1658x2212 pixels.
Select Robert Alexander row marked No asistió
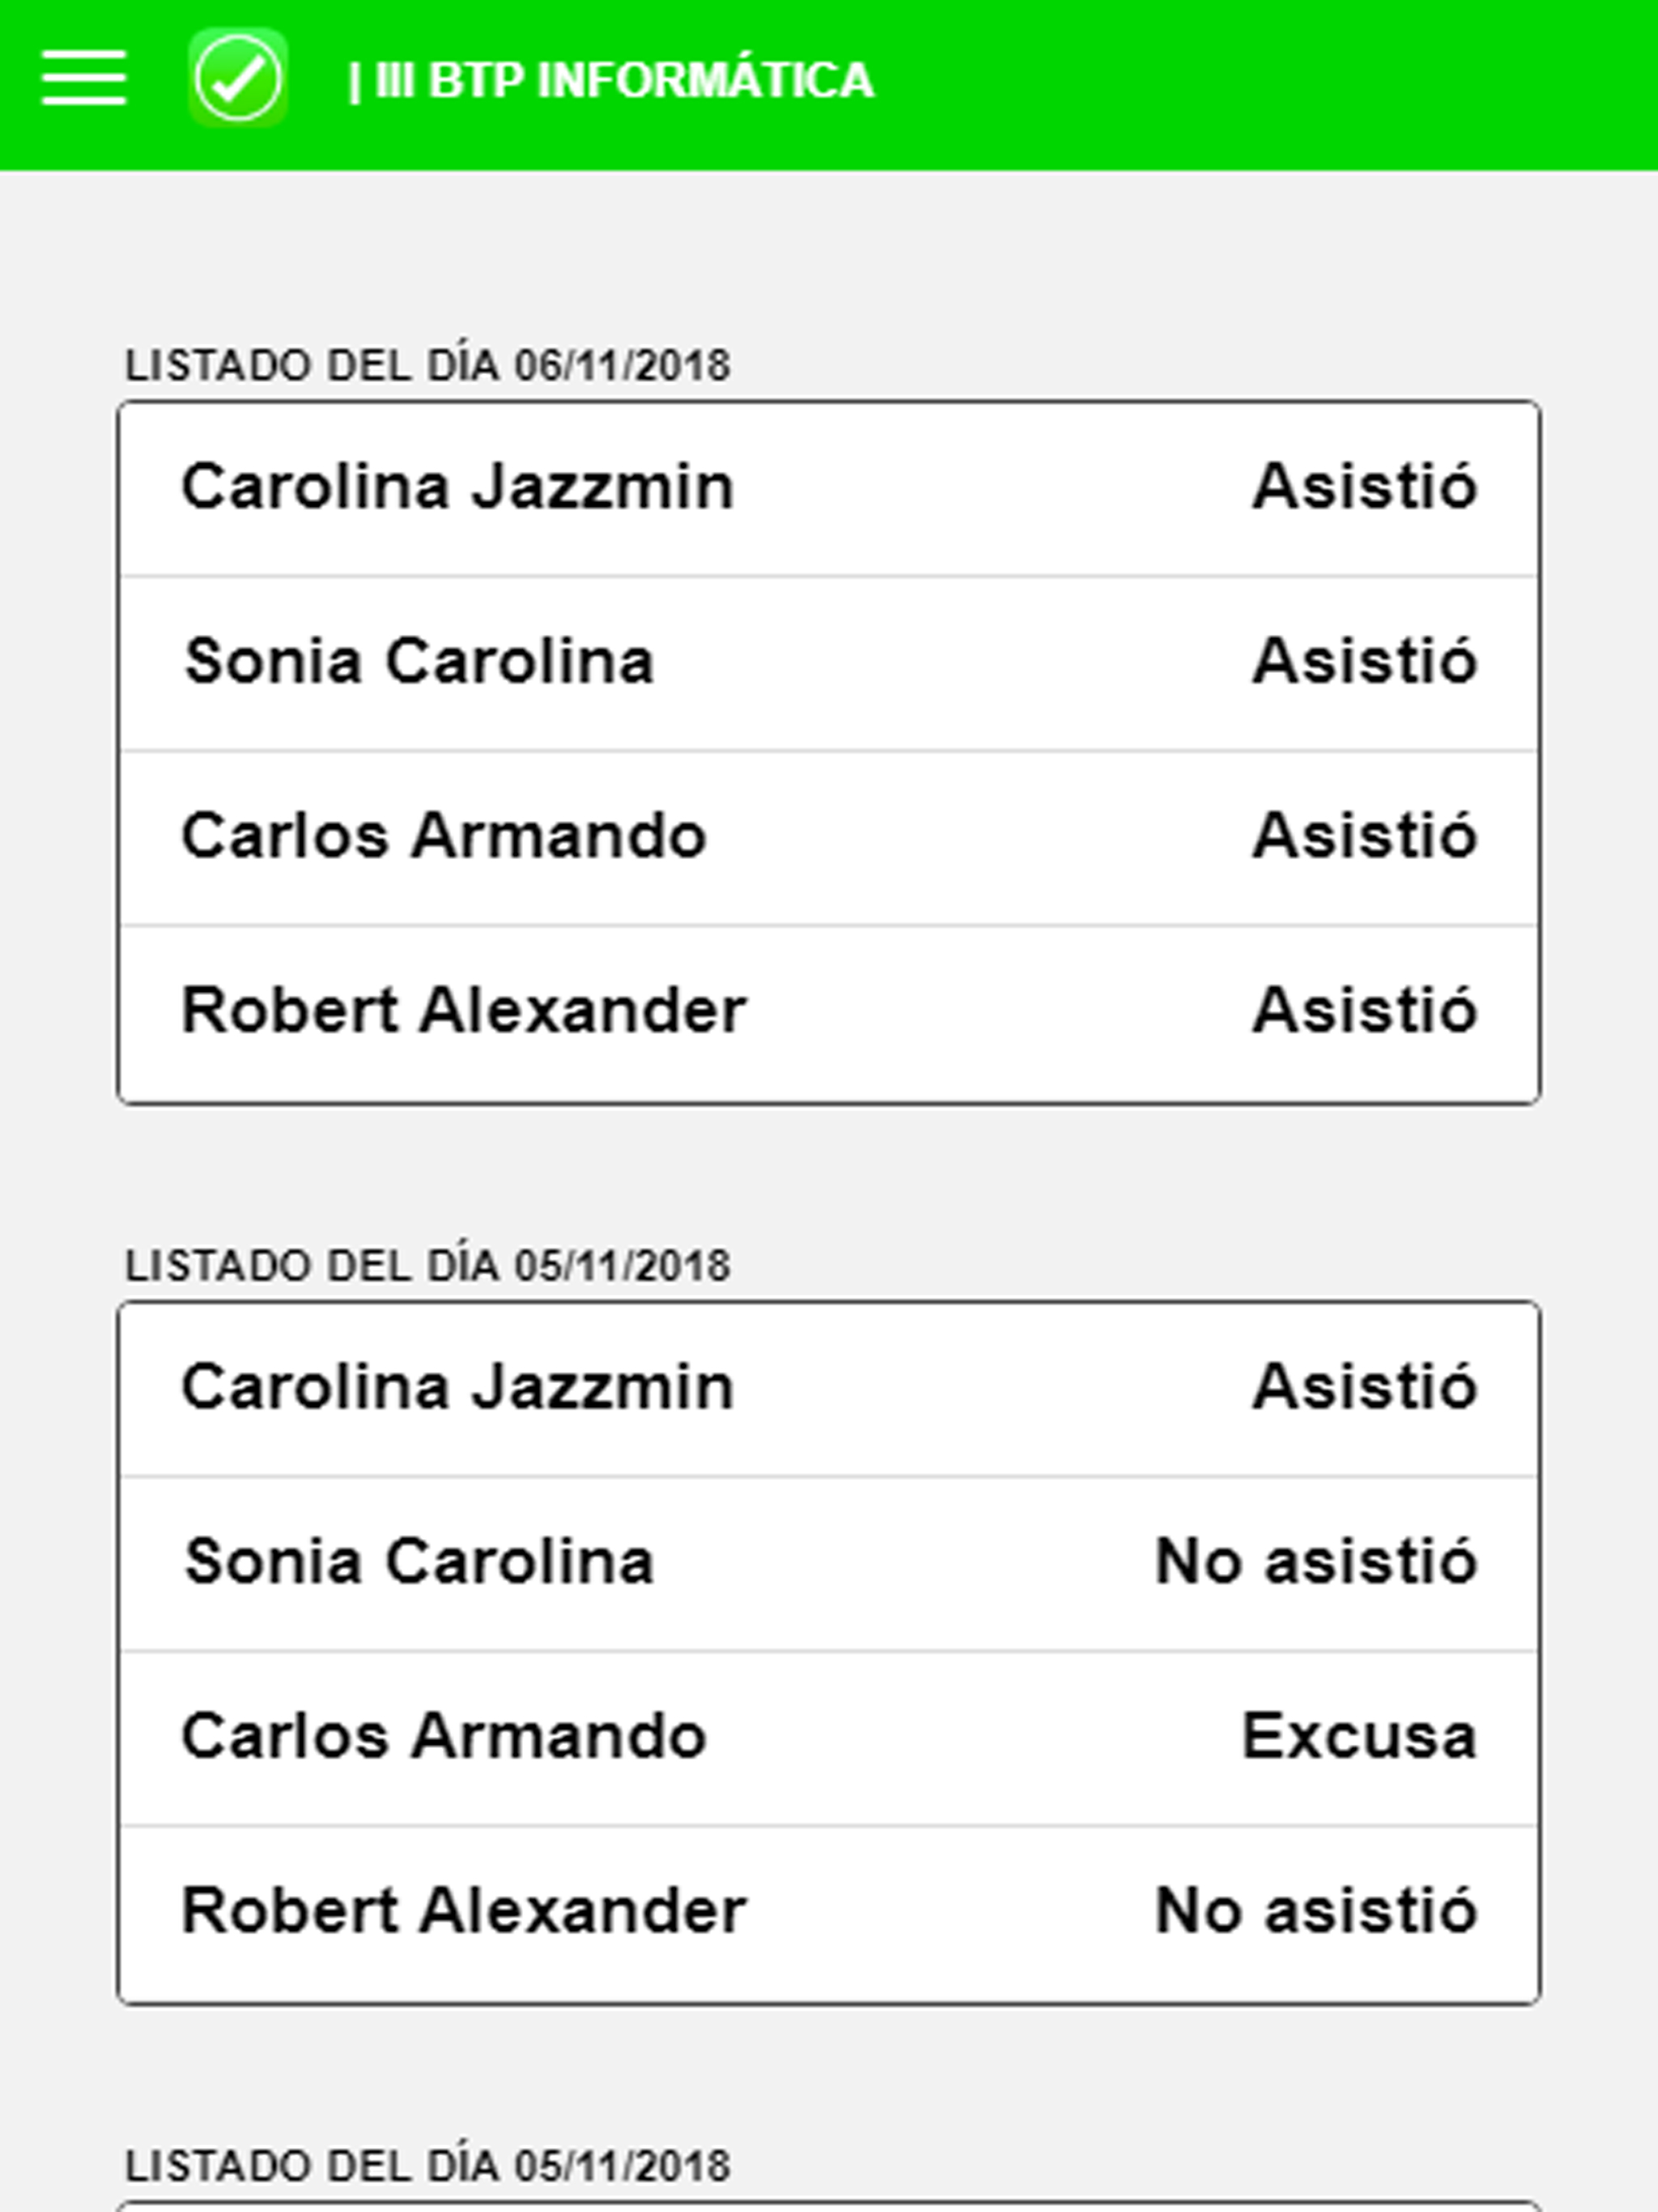(x=829, y=1914)
